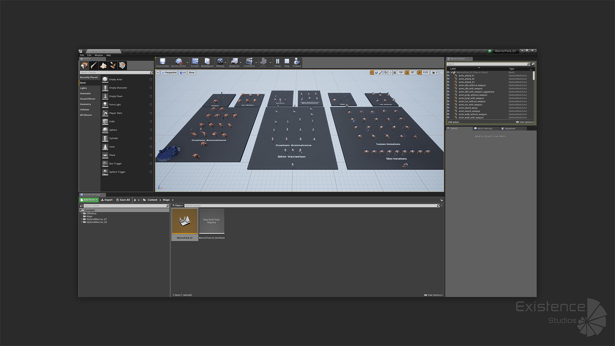Select the WarriorPack_02 map thumbnail
615x346 pixels.
(x=184, y=221)
